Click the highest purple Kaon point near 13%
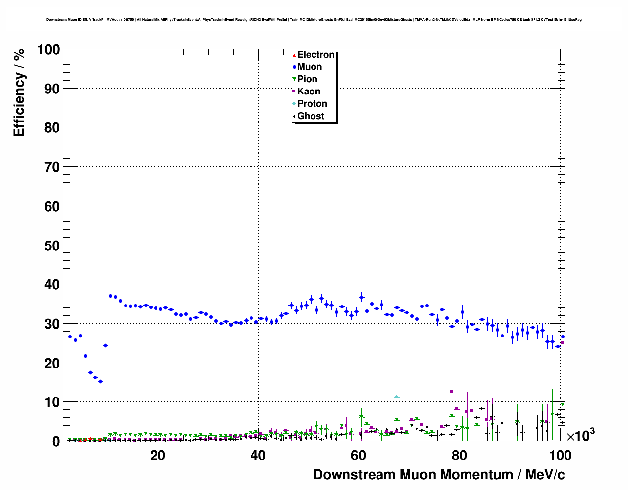The height and width of the screenshot is (490, 628). (451, 391)
